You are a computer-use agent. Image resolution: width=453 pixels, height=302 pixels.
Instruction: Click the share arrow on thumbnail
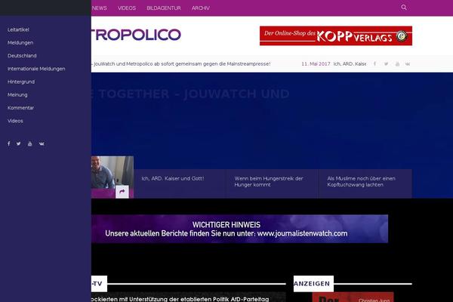tap(122, 192)
